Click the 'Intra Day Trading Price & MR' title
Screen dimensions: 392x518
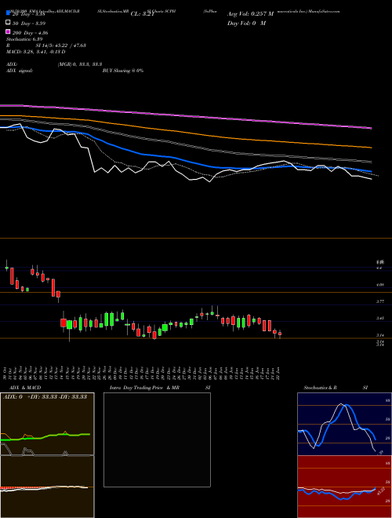pos(144,388)
